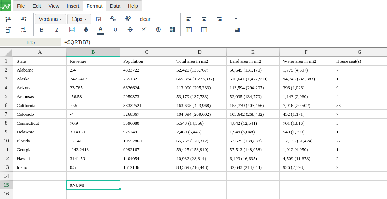This screenshot has height=199, width=387.
Task: Toggle italic text style
Action: click(57, 30)
